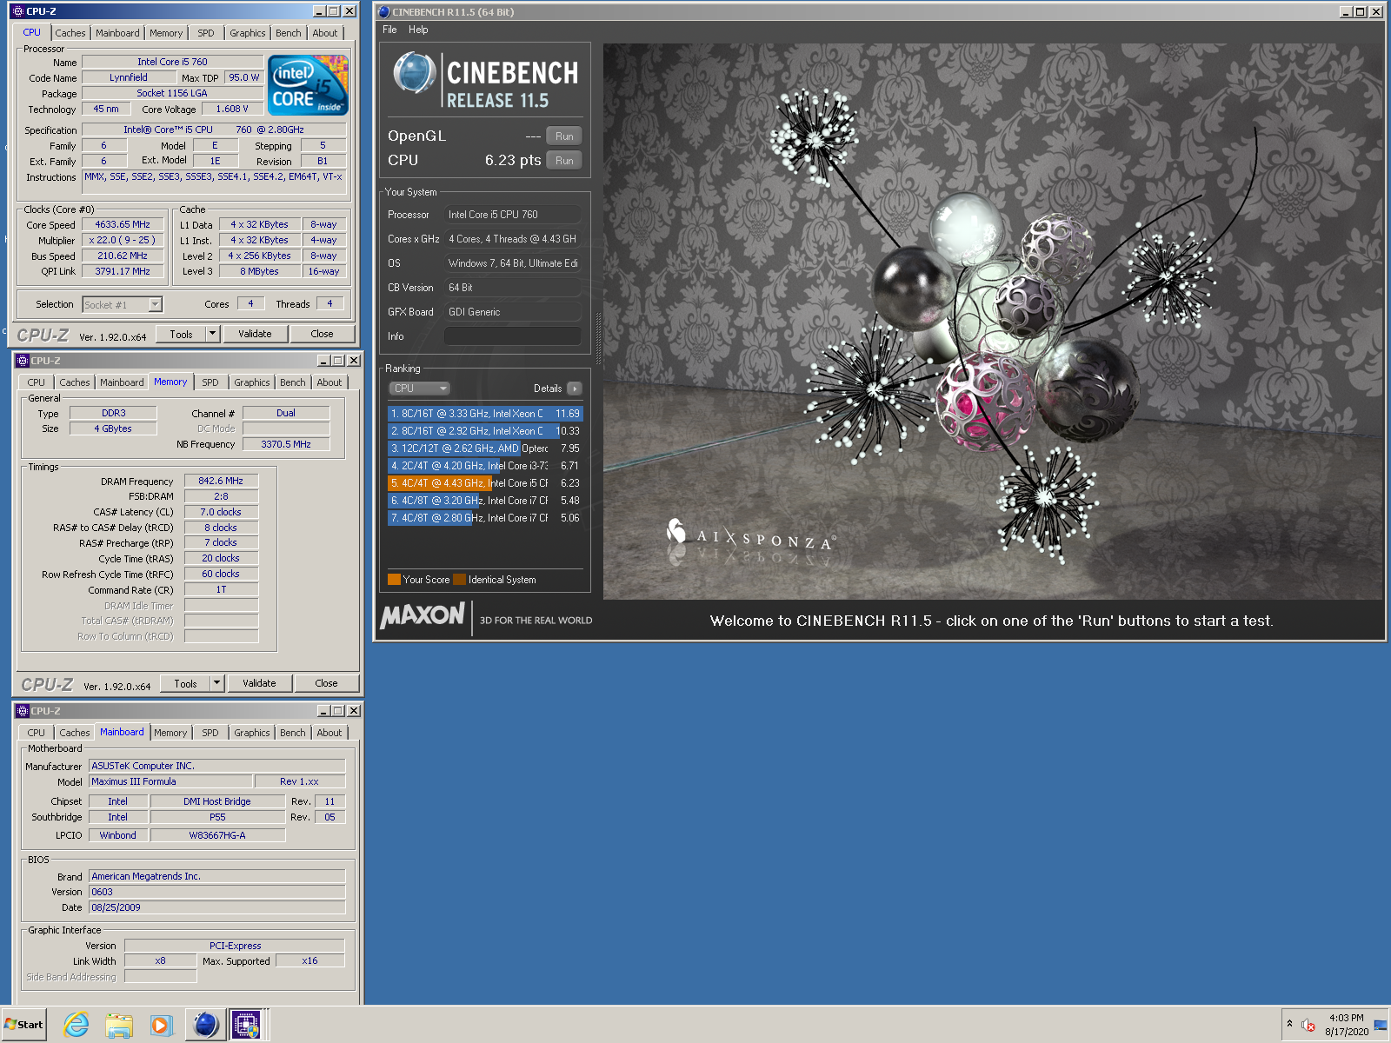Image resolution: width=1391 pixels, height=1043 pixels.
Task: Show hidden system tray icons
Action: coord(1290,1024)
